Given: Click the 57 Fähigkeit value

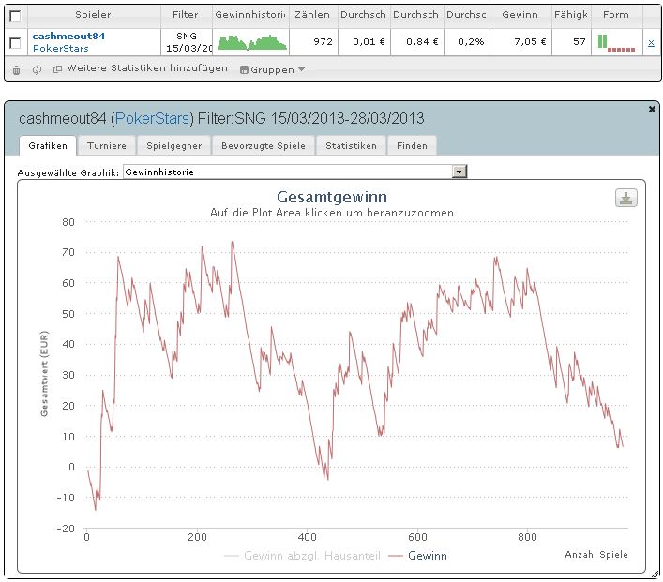Looking at the screenshot, I should (571, 42).
